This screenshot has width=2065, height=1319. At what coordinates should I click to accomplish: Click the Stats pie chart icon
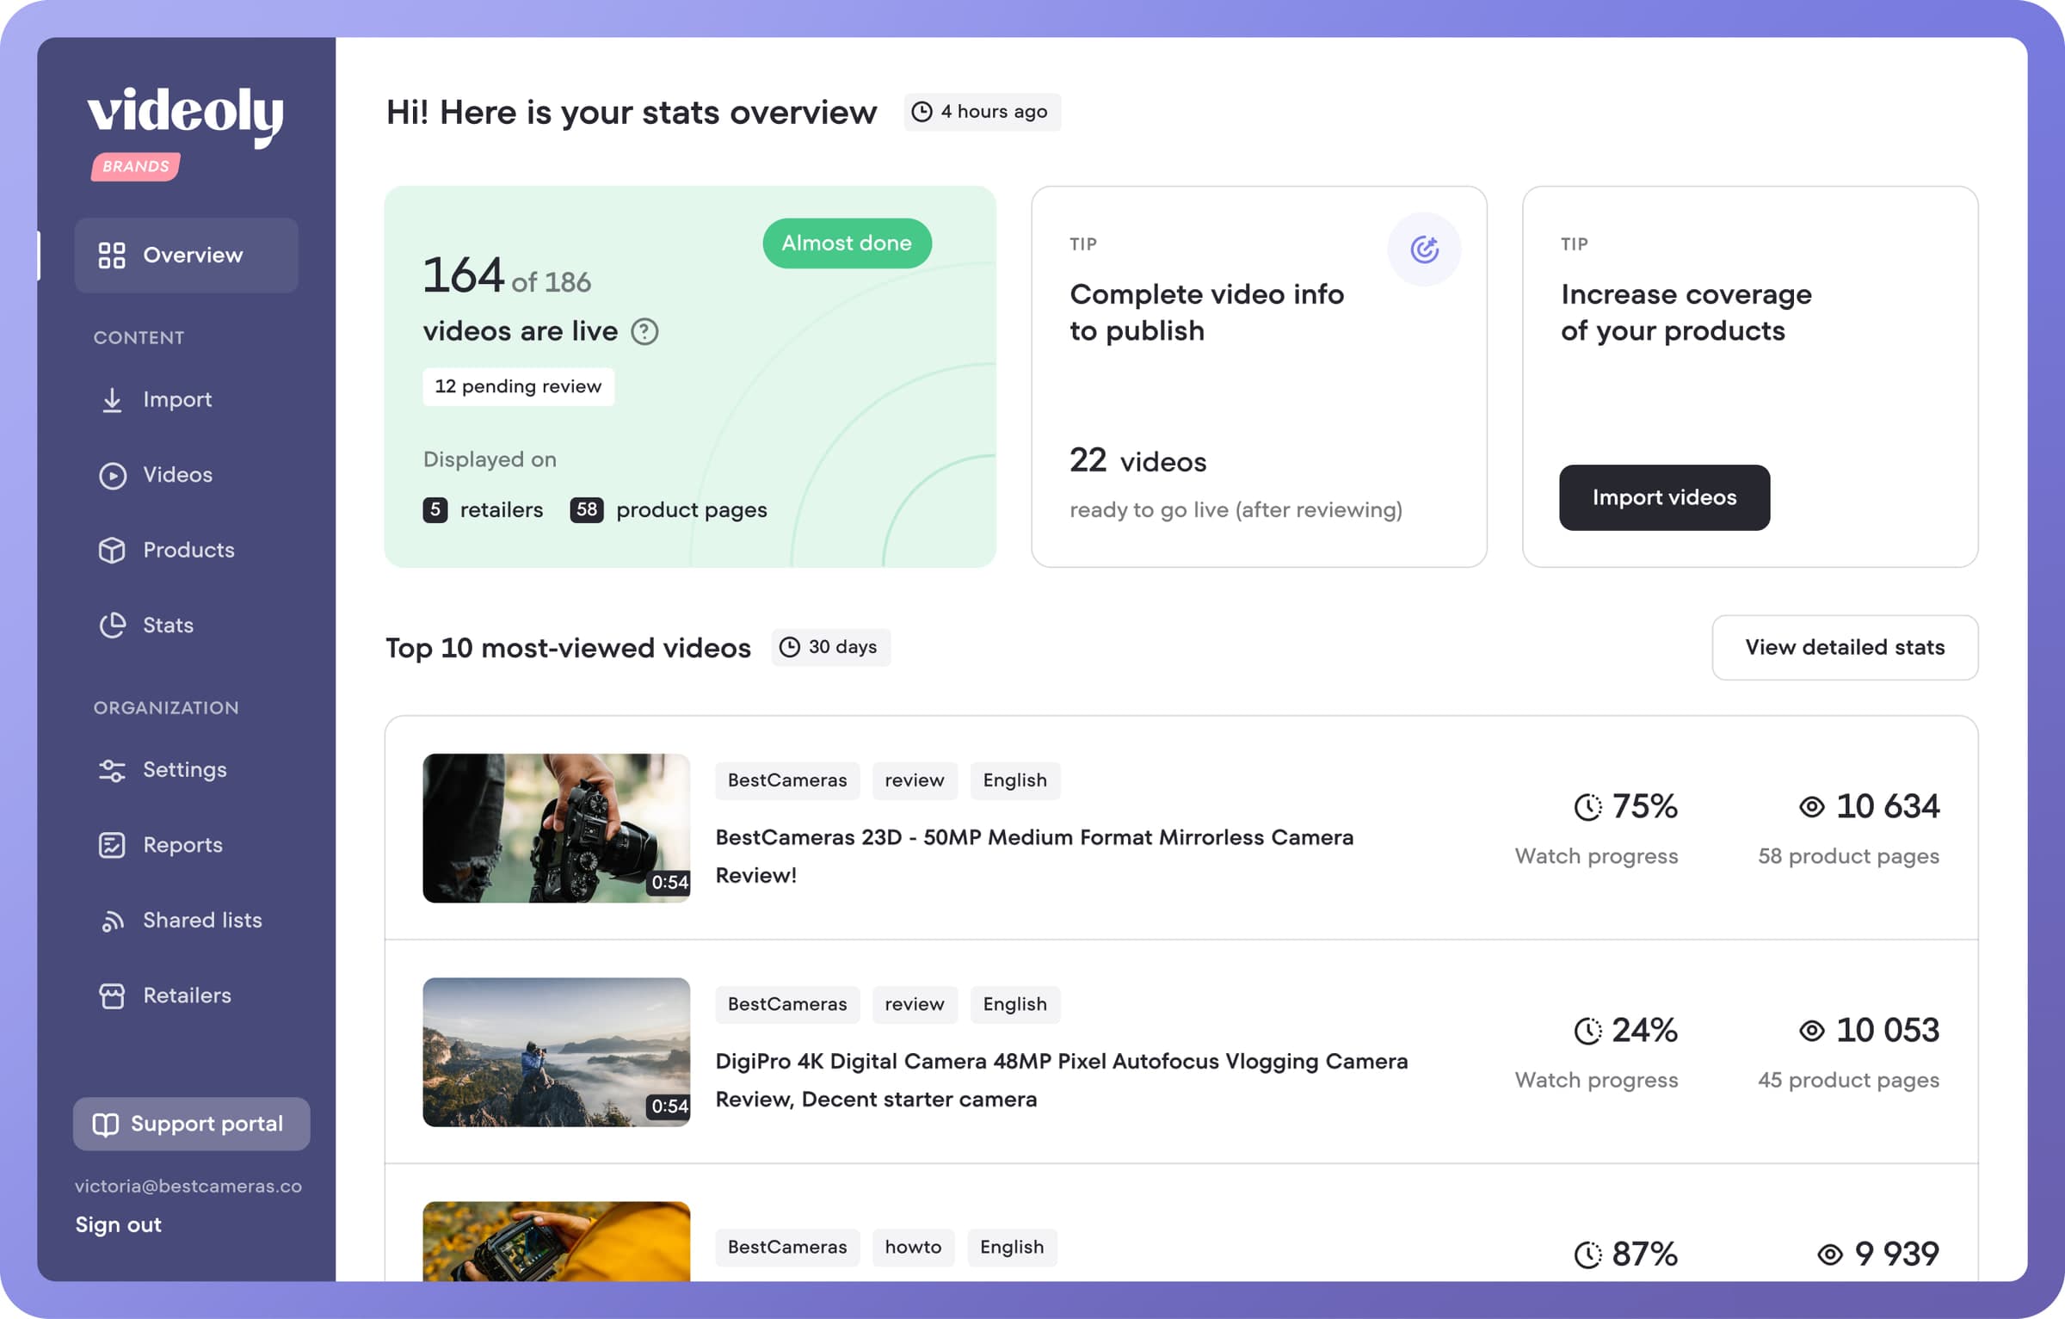click(x=112, y=626)
